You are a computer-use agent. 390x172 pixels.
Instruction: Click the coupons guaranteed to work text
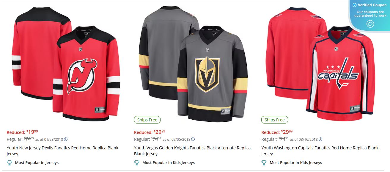pyautogui.click(x=369, y=13)
